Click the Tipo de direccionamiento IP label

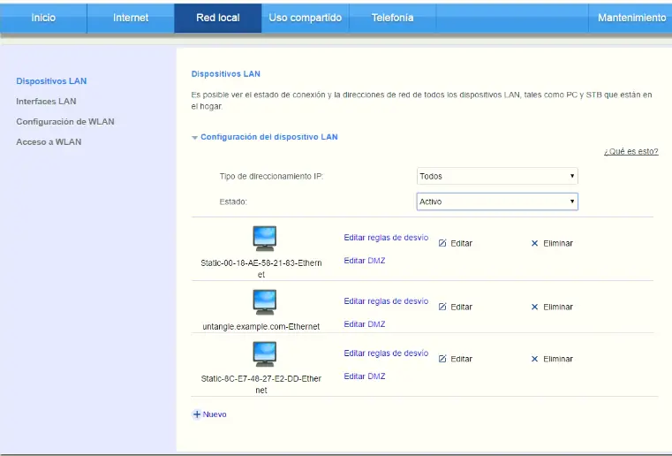pos(271,177)
